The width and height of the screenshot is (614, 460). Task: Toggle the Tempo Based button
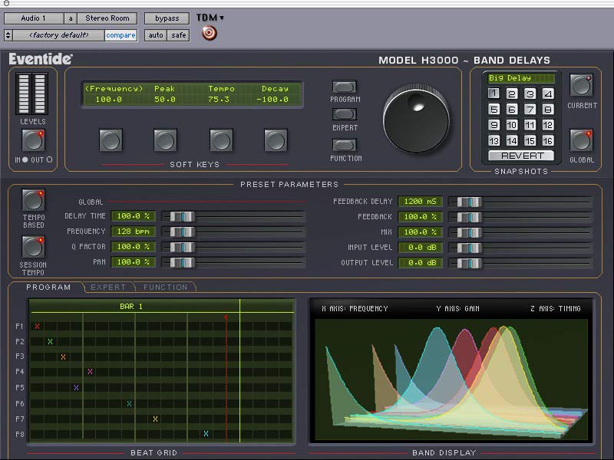click(x=33, y=200)
